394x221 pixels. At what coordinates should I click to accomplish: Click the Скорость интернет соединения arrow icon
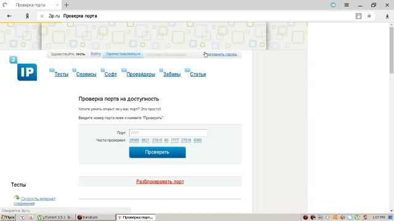coord(17,198)
